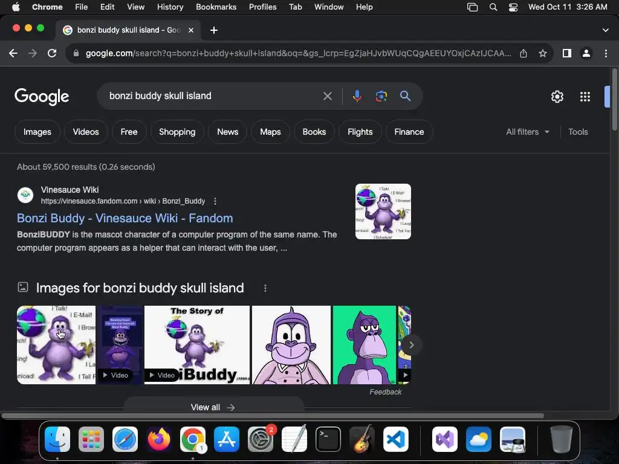
Task: Open the Profiles menu
Action: pyautogui.click(x=262, y=7)
